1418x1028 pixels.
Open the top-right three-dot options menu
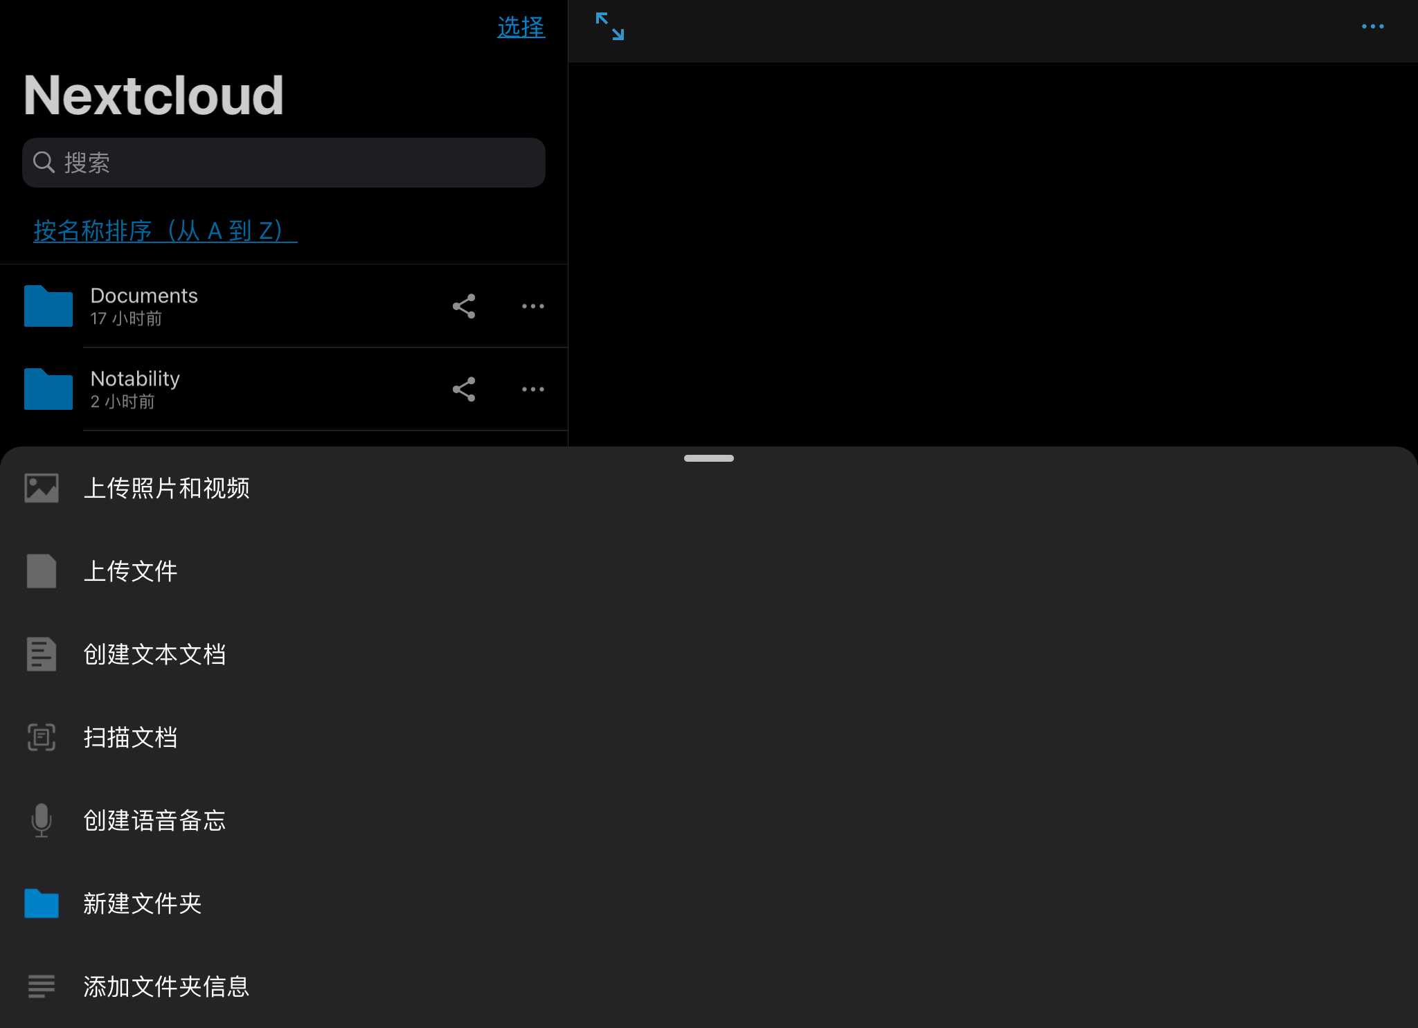tap(1372, 26)
